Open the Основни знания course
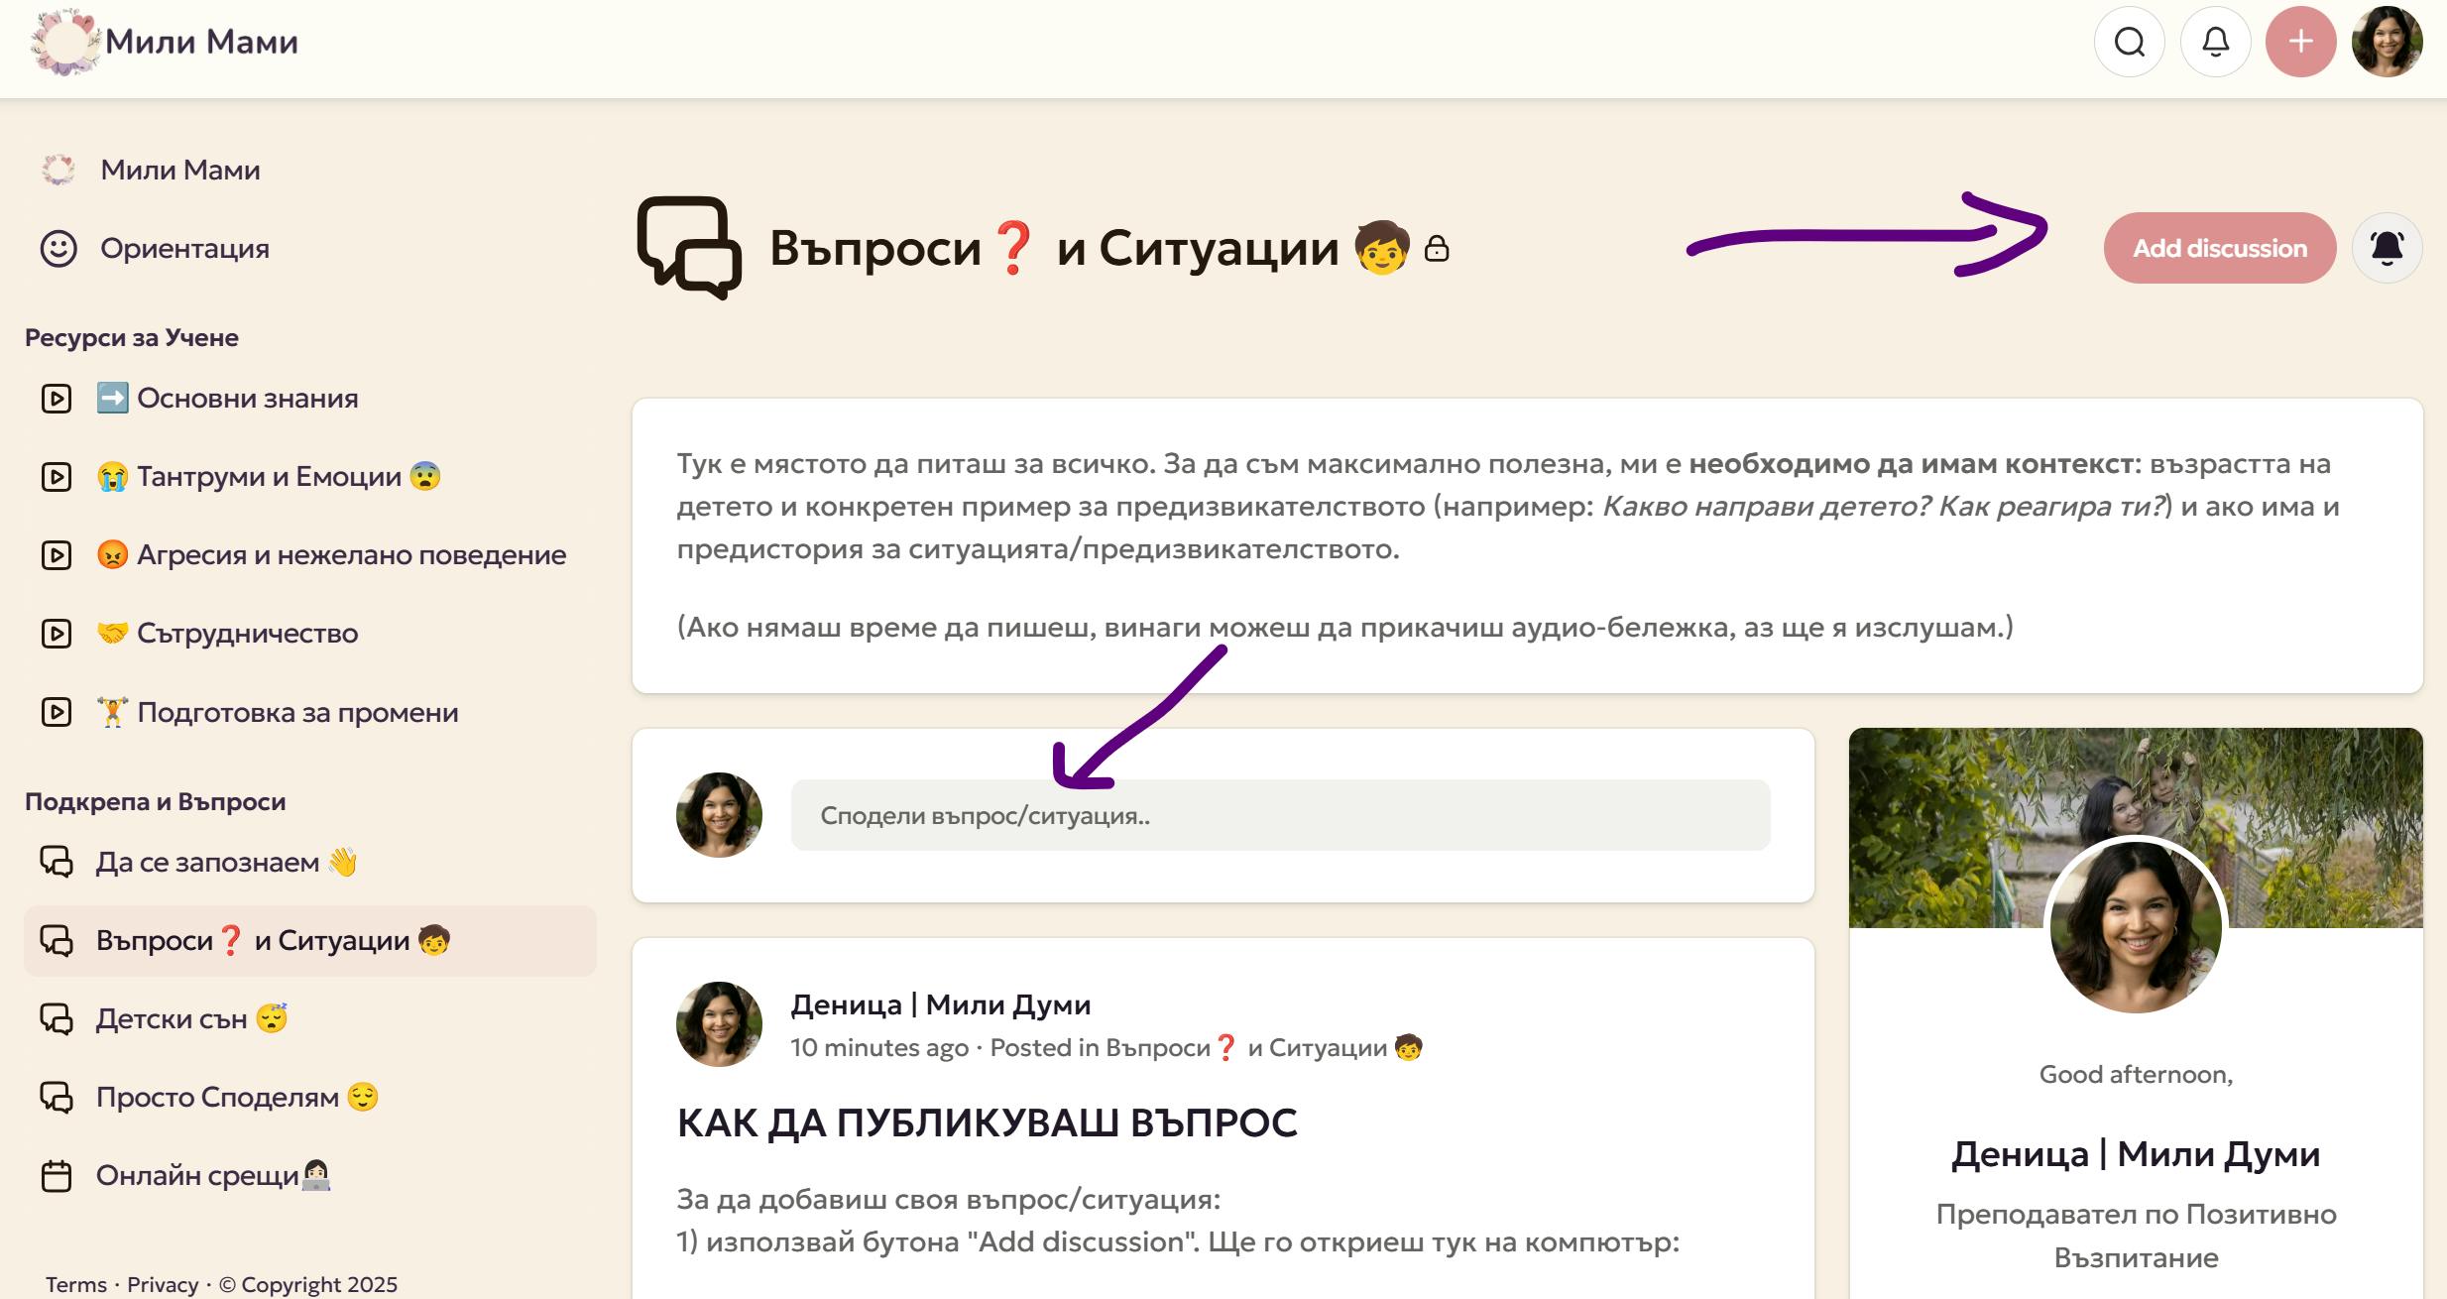 (247, 399)
